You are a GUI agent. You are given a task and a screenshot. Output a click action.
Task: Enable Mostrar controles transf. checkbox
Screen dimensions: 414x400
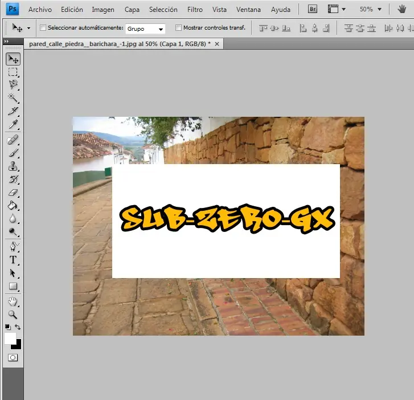(x=178, y=27)
